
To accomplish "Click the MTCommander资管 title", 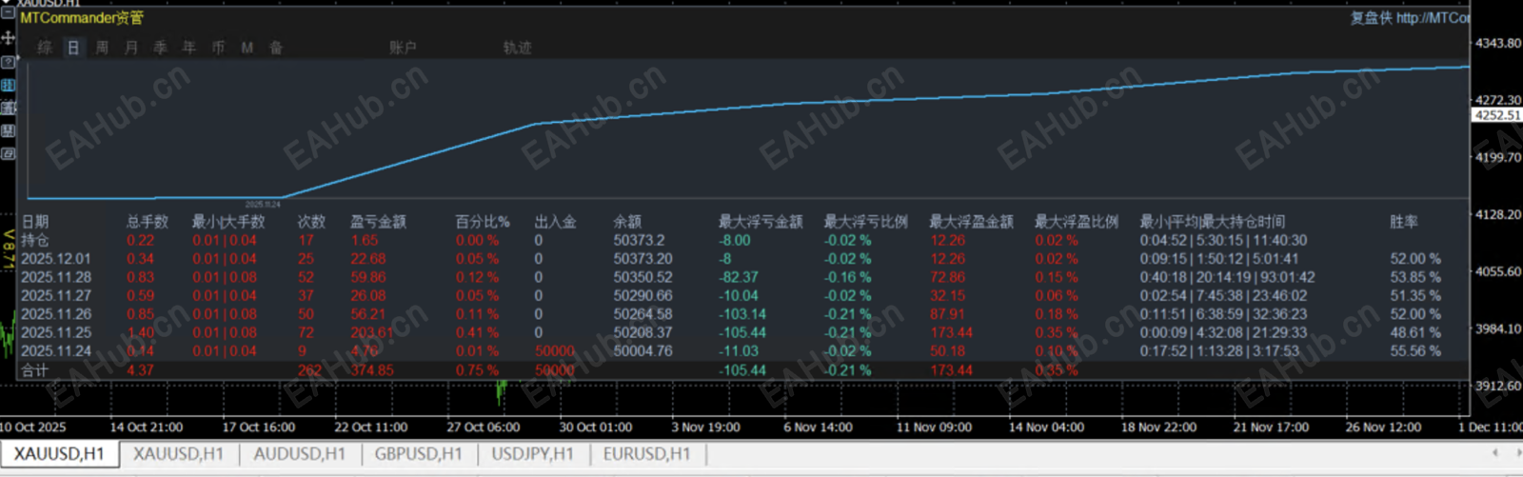I will tap(82, 18).
